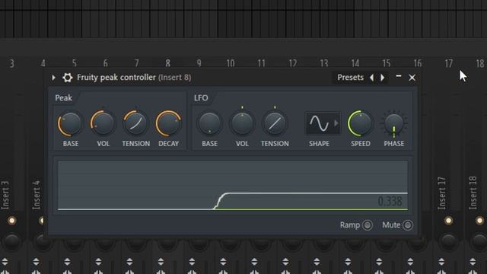Open the Presets menu
487x274 pixels.
350,78
